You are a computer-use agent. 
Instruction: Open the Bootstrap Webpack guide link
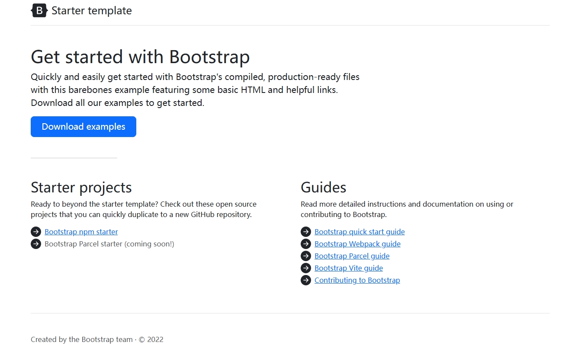pos(357,244)
